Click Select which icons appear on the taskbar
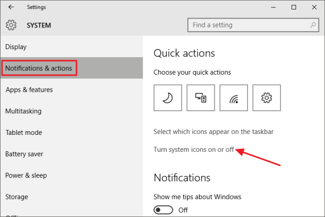325x217 pixels. tap(213, 132)
